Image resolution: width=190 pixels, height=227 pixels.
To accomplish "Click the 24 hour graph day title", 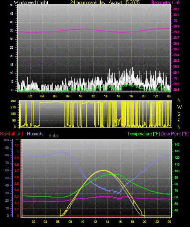I will pyautogui.click(x=105, y=2).
